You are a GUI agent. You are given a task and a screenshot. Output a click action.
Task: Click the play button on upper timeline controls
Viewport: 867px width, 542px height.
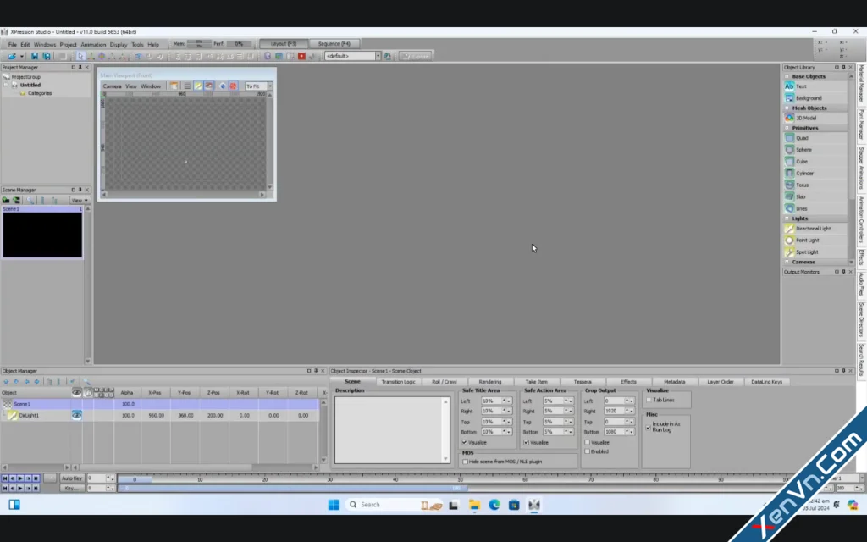pos(20,478)
